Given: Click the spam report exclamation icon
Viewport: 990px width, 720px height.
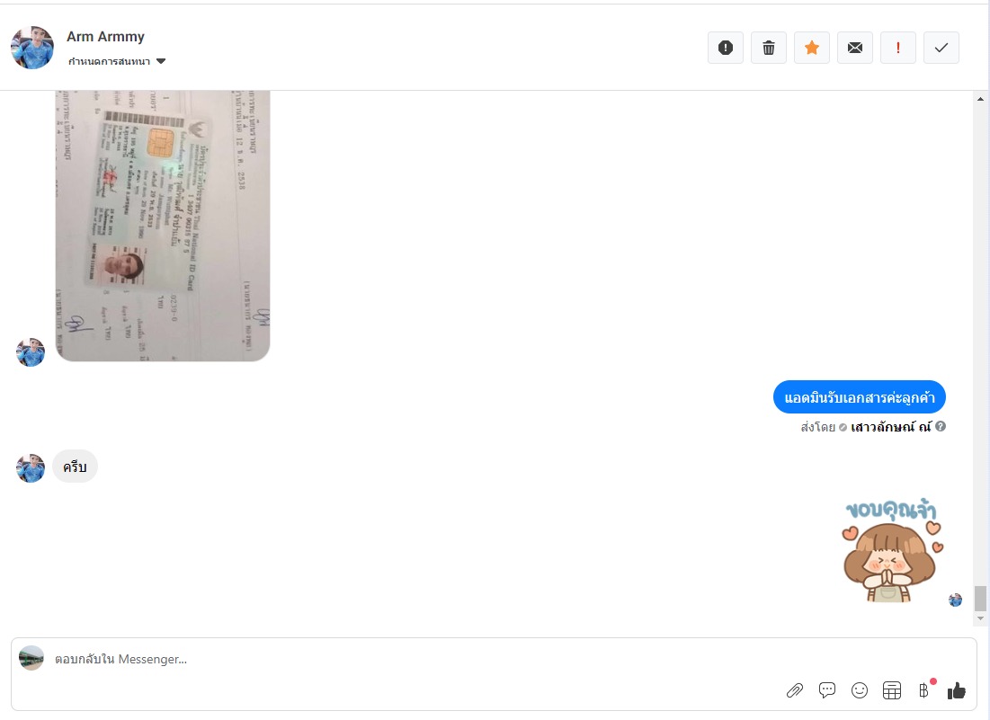Looking at the screenshot, I should click(x=726, y=48).
